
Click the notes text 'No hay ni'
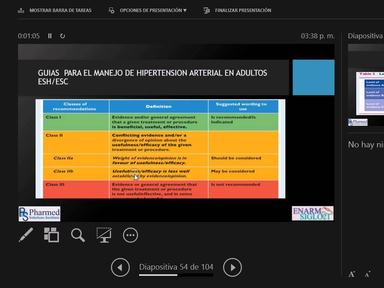pos(366,144)
